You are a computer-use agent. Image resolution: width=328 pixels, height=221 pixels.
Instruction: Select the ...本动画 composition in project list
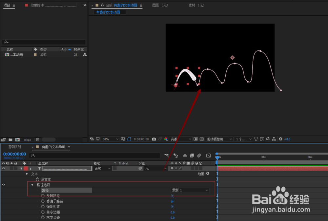(x=17, y=55)
